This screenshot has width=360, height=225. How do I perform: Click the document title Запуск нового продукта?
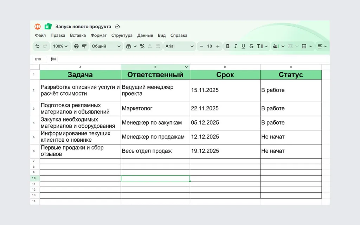83,26
